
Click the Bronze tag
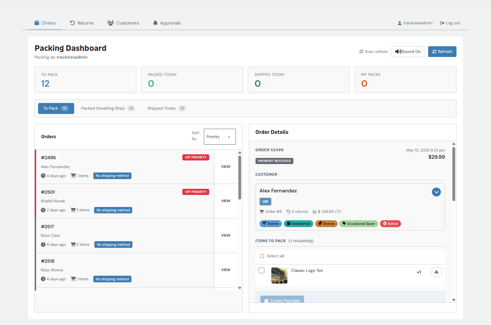(x=326, y=224)
